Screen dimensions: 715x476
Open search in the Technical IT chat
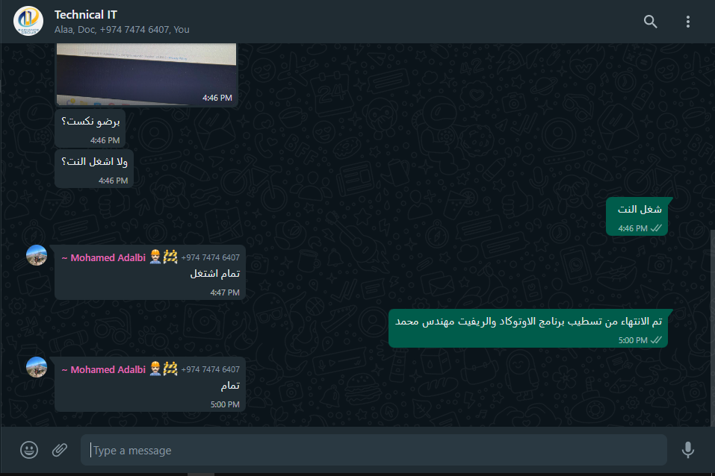coord(650,22)
